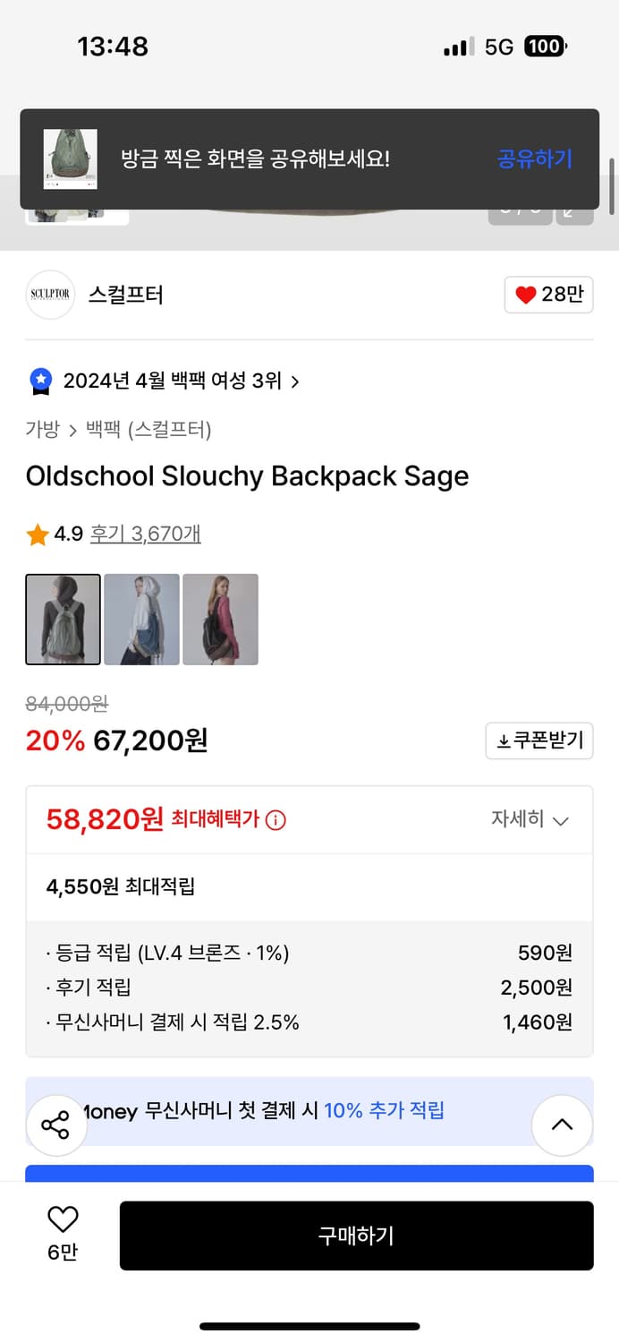Screen dimensions: 619x1343
Task: Expand the 백팩 category in the breadcrumb
Action: [101, 430]
